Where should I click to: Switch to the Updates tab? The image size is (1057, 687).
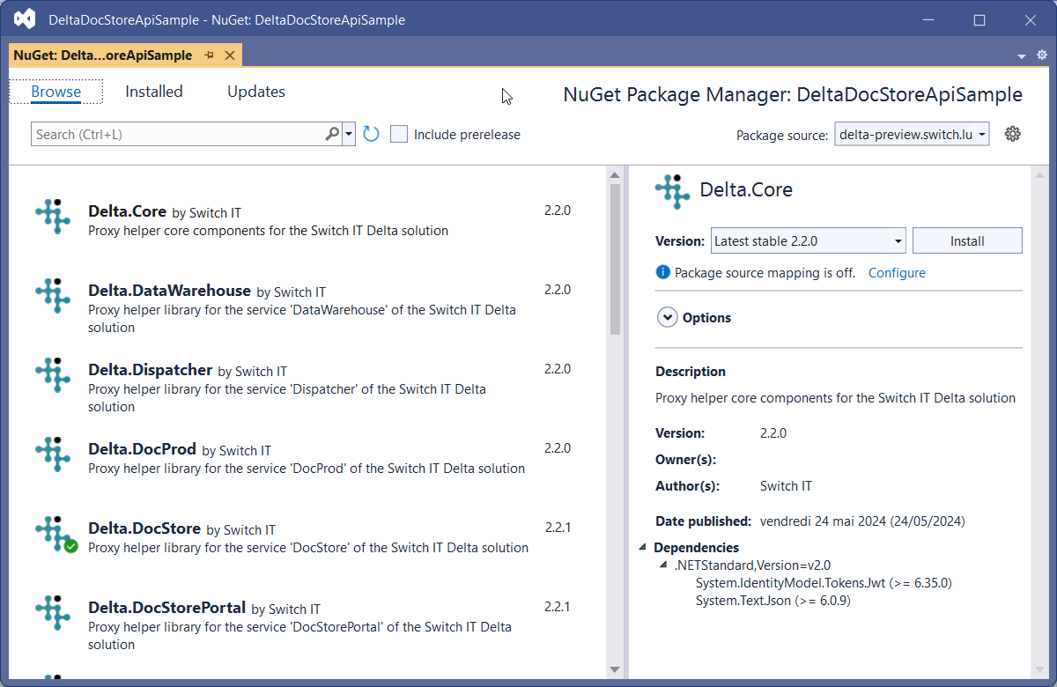[x=256, y=92]
